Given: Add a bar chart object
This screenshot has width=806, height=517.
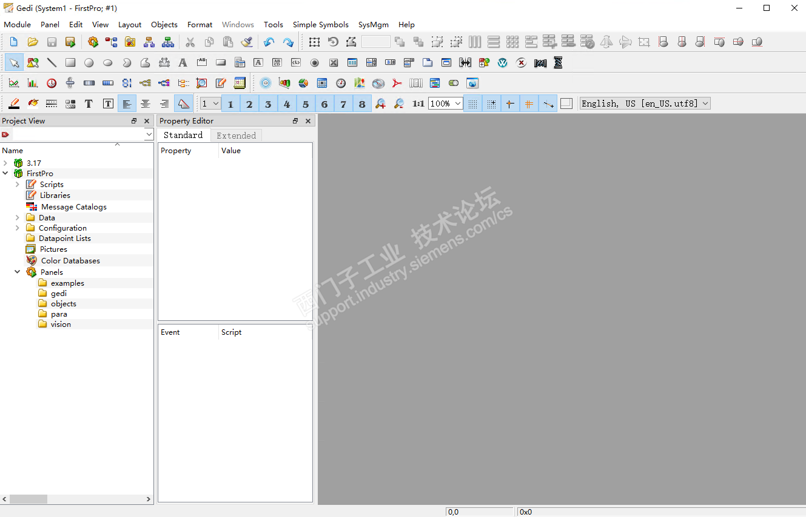Looking at the screenshot, I should click(x=33, y=83).
